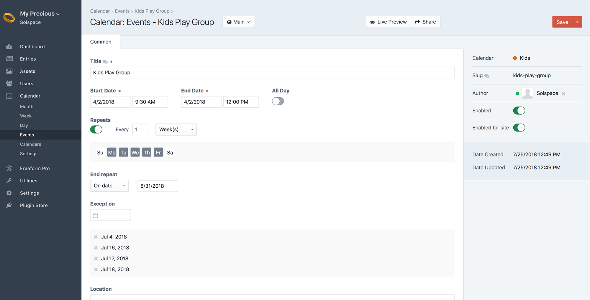
Task: Deselect We repeat day
Action: click(135, 152)
